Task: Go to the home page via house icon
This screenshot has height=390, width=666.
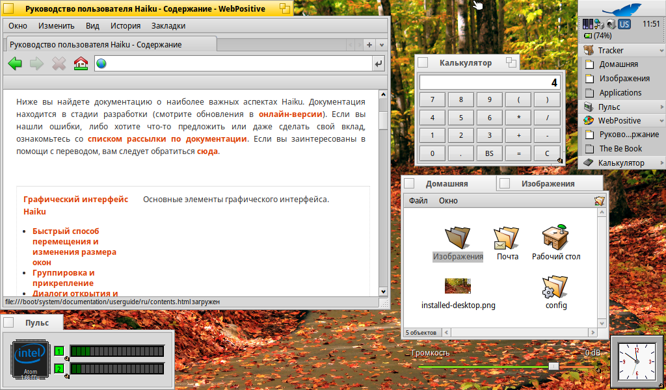Action: (x=81, y=64)
